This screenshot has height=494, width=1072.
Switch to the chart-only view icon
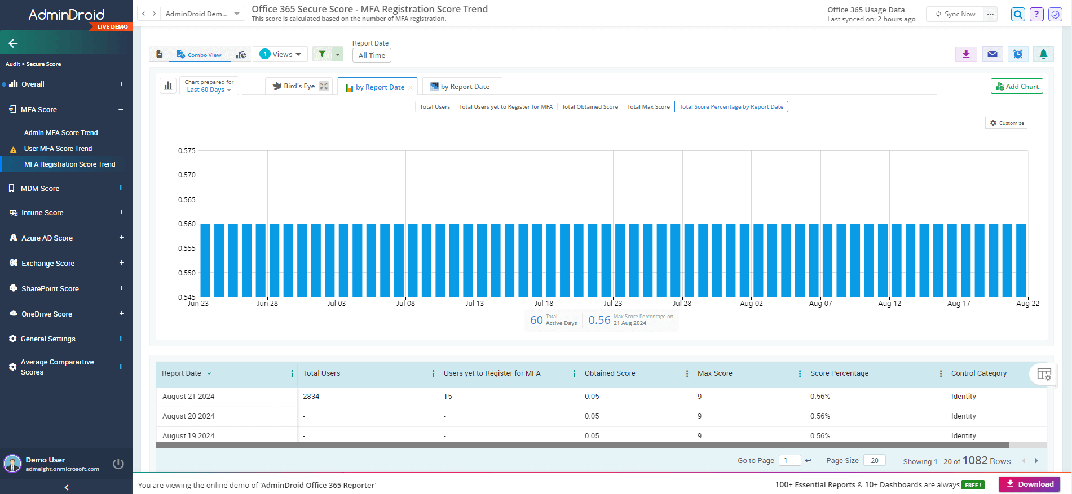point(241,55)
